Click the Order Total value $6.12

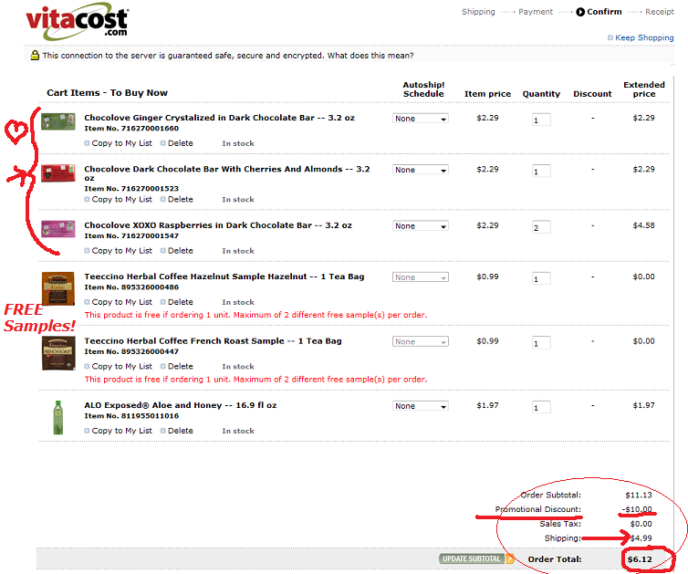[640, 559]
